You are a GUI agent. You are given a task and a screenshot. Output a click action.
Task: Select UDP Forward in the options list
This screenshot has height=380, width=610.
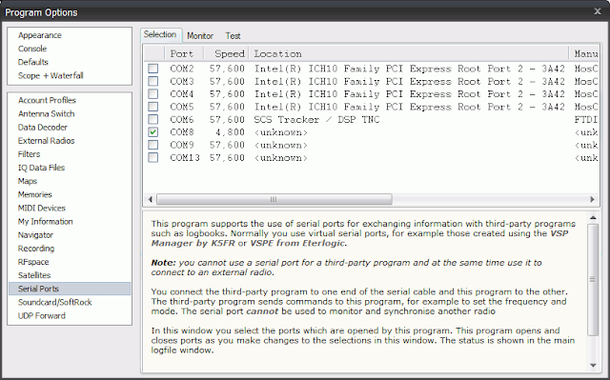[42, 316]
